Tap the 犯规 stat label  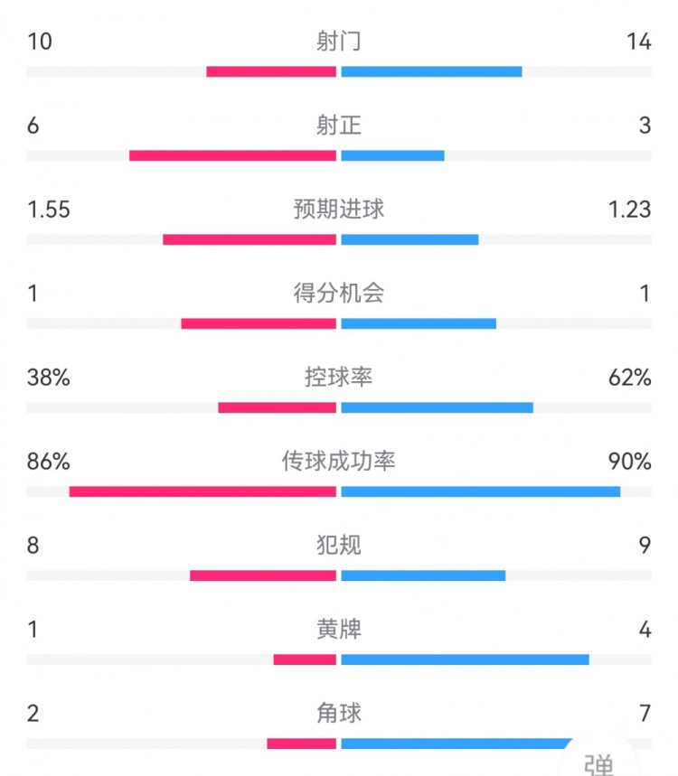[339, 545]
